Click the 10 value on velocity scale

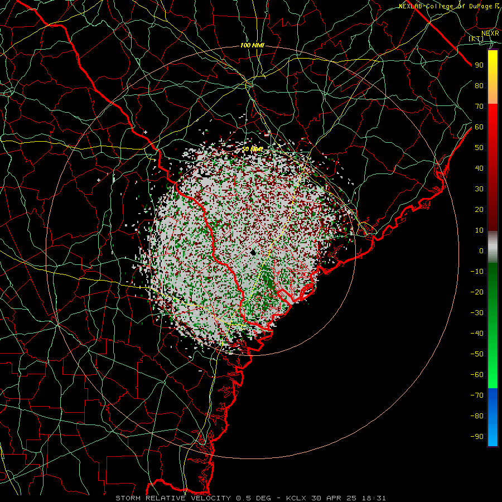coord(479,230)
